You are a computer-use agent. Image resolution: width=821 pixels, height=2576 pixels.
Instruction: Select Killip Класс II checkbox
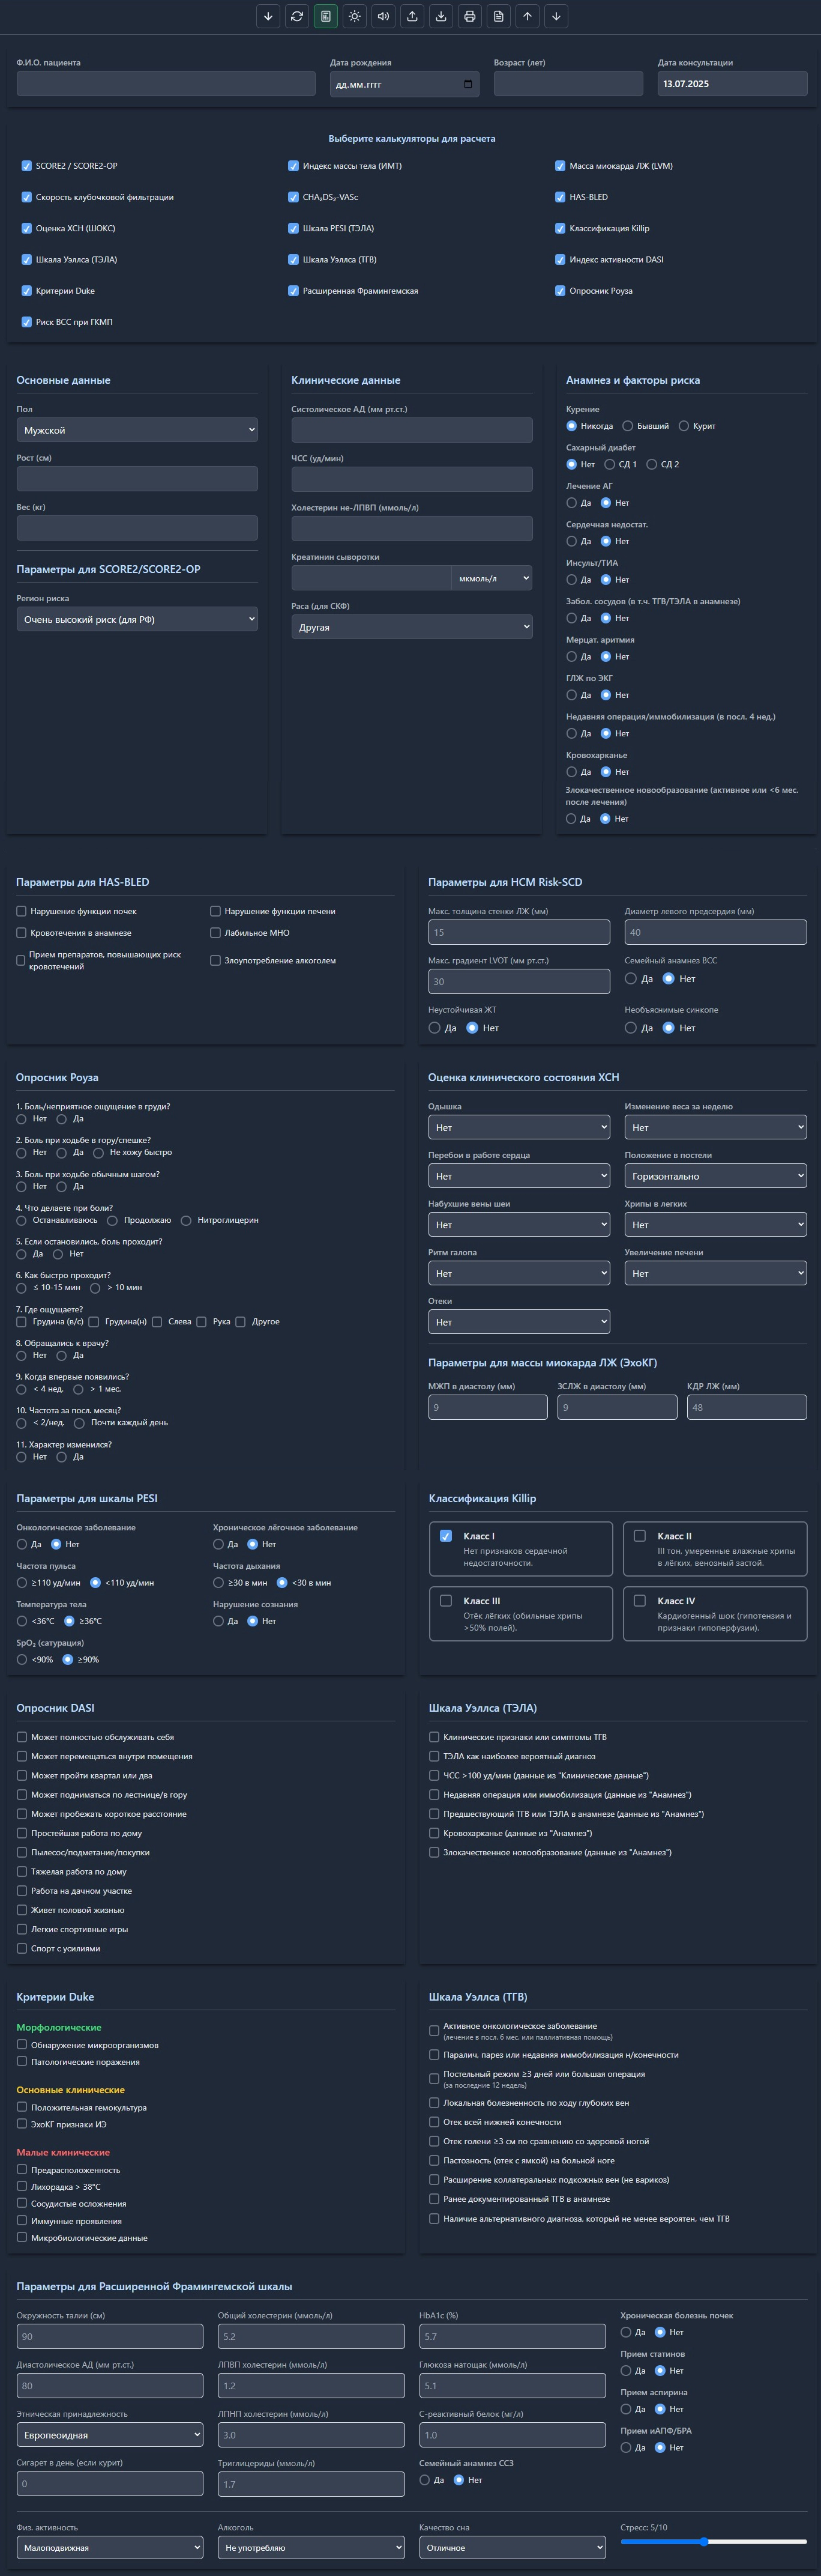pyautogui.click(x=639, y=1536)
